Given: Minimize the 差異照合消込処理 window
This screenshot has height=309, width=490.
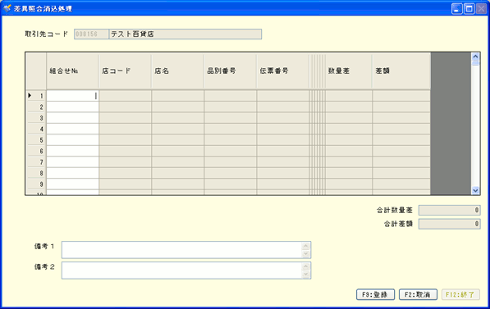Looking at the screenshot, I should click(x=457, y=9).
